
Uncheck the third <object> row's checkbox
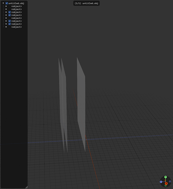tap(9, 12)
